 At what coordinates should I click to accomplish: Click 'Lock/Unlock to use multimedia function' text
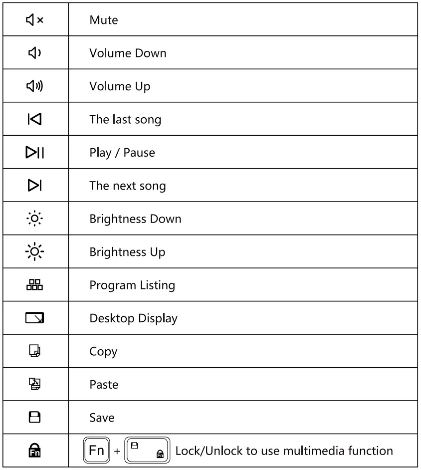click(x=284, y=451)
